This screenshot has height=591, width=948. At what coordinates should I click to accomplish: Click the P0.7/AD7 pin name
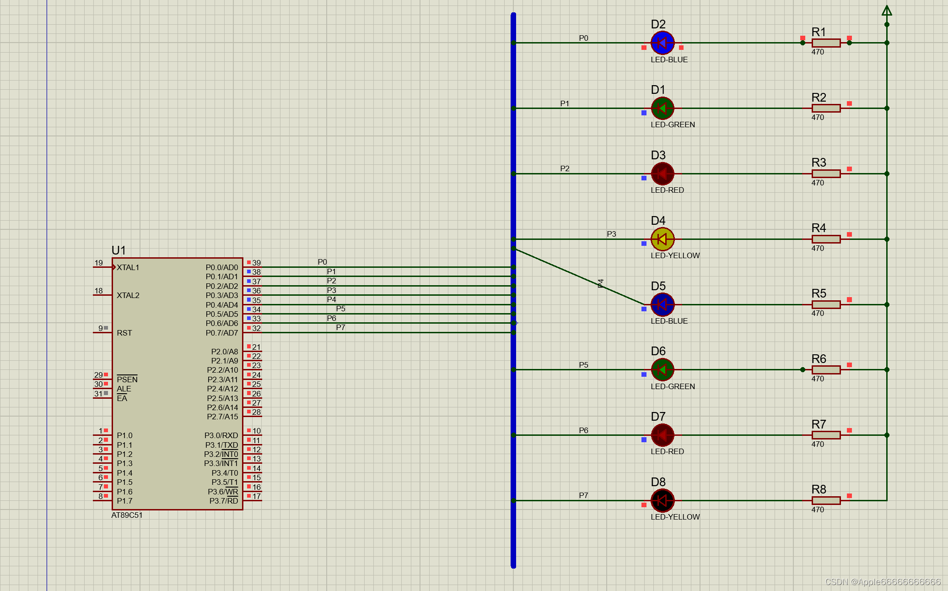222,333
